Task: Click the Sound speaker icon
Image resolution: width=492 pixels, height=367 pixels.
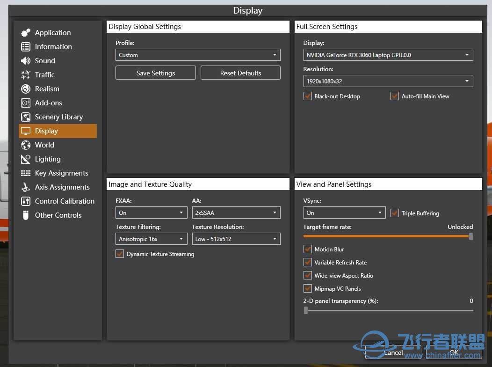Action: click(26, 61)
